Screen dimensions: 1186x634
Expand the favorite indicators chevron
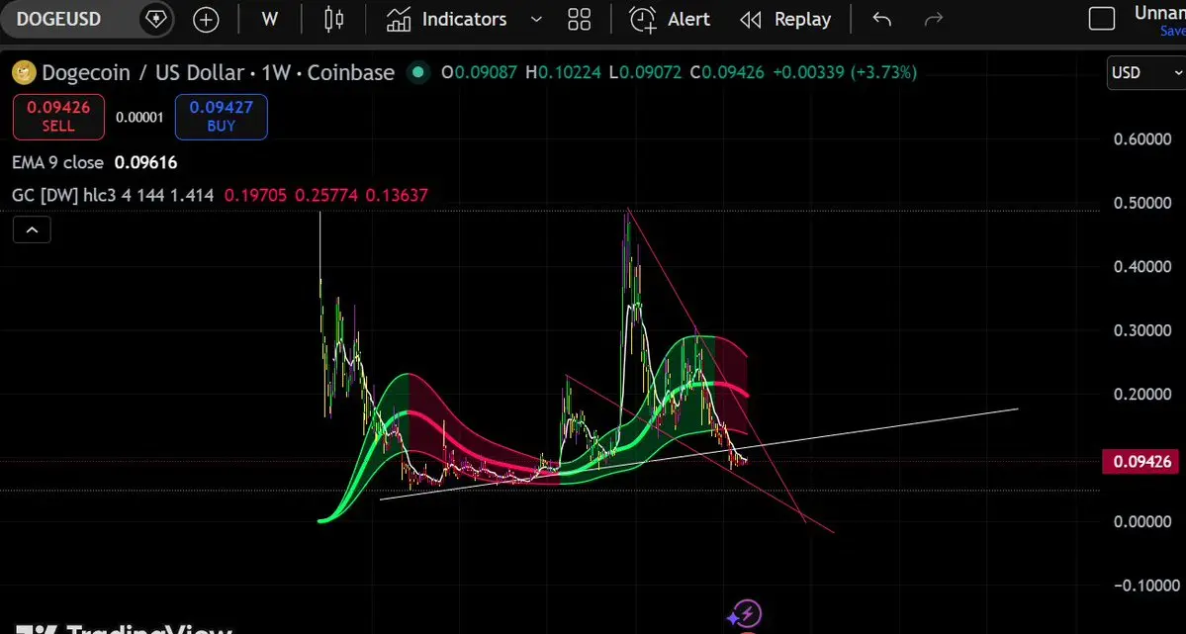536,20
